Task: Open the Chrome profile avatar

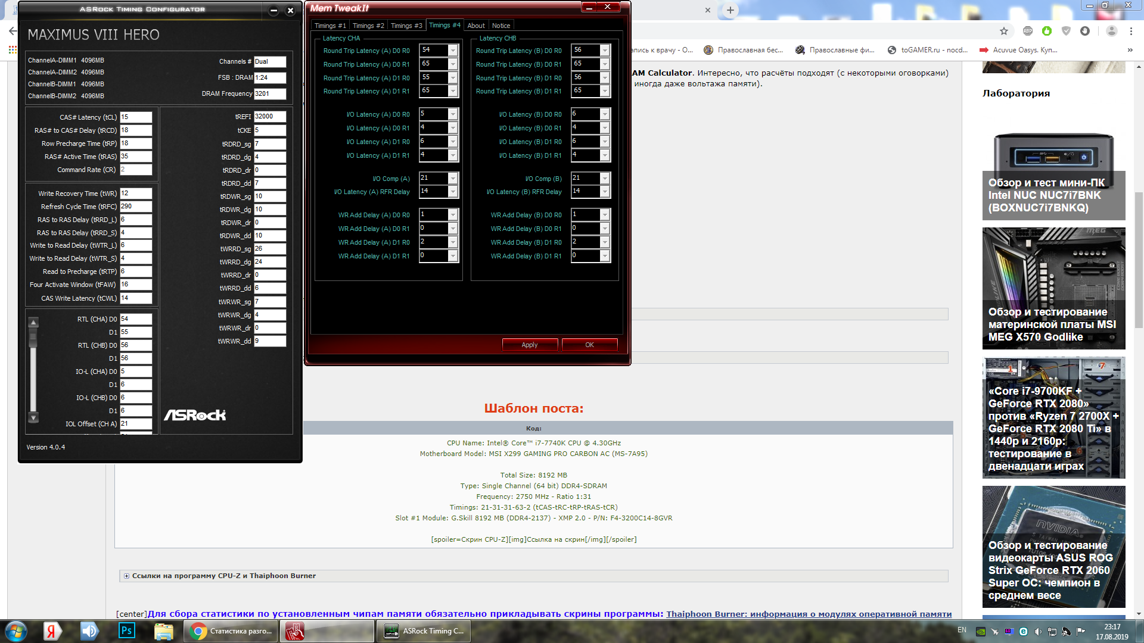Action: [x=1111, y=31]
